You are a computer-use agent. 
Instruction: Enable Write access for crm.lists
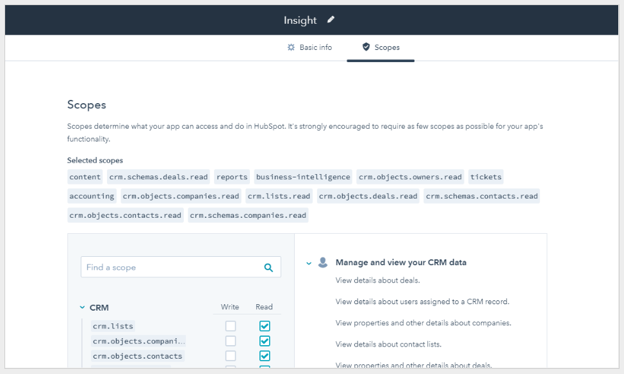[x=230, y=326]
